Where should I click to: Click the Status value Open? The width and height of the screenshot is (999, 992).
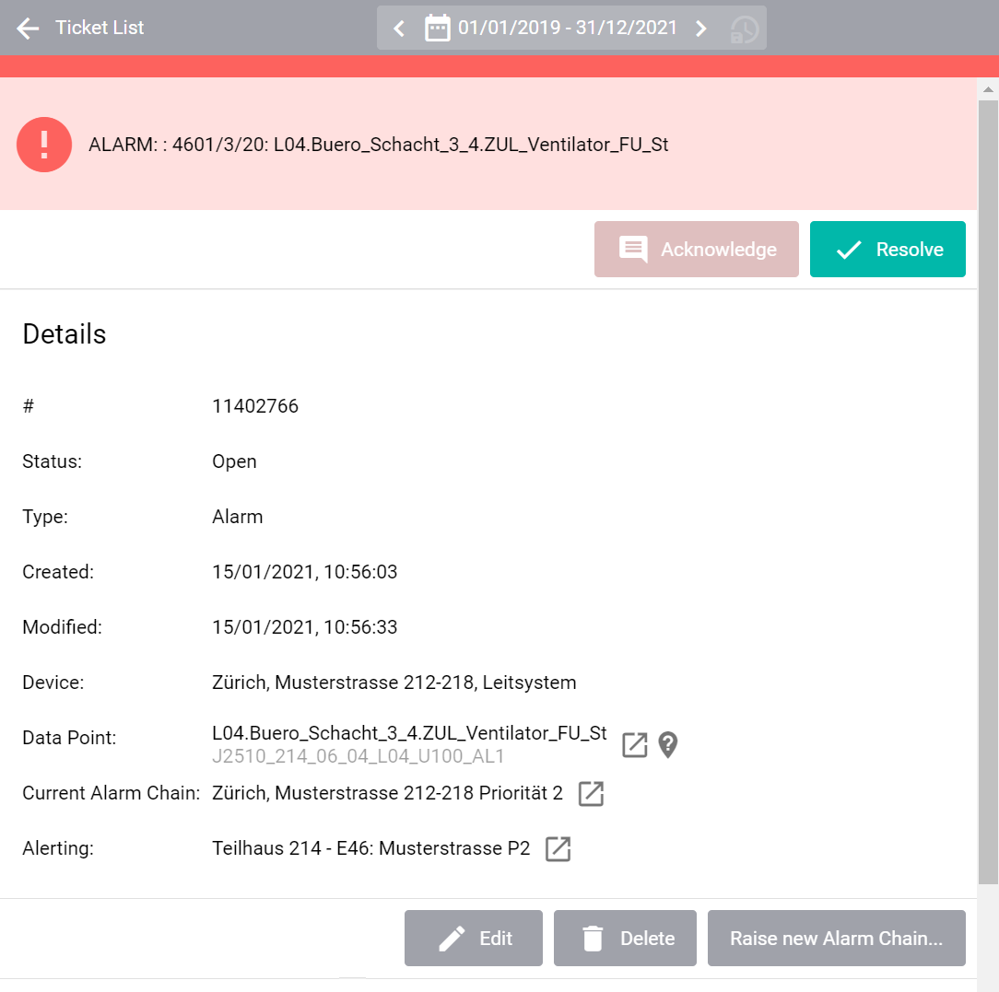[234, 461]
